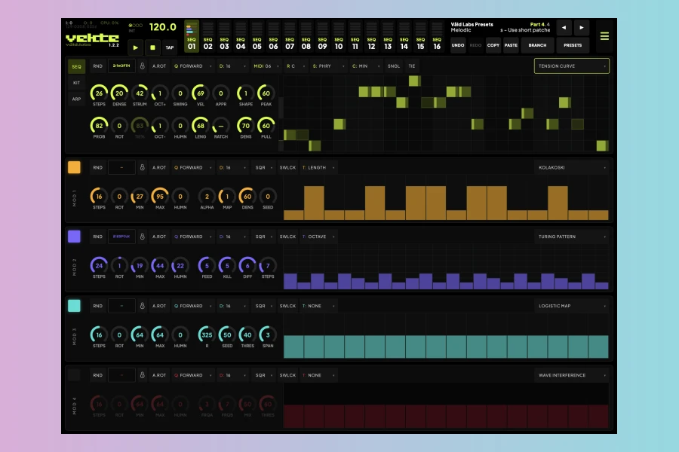
Task: Switch to the ARP mode tab
Action: (76, 99)
